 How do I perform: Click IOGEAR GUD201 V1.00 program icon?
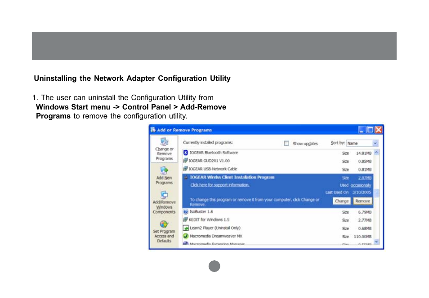coord(186,161)
